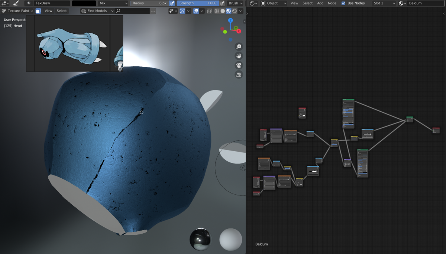Toggle the paint mask button beside Texture Paint
Screen dimensions: 446x254
(x=38, y=11)
